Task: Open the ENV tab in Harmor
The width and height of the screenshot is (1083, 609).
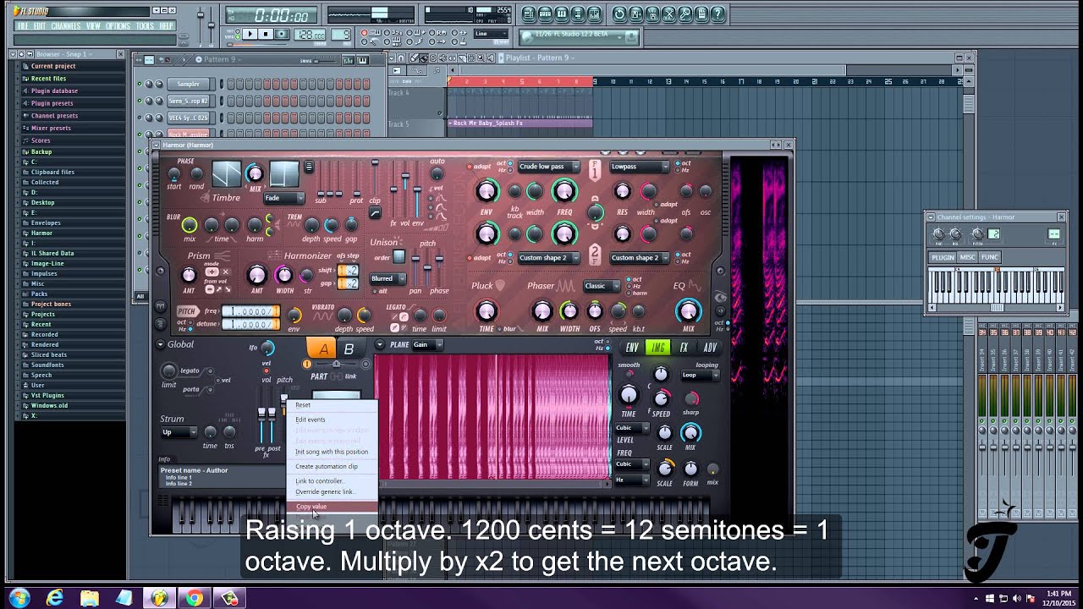Action: (632, 348)
